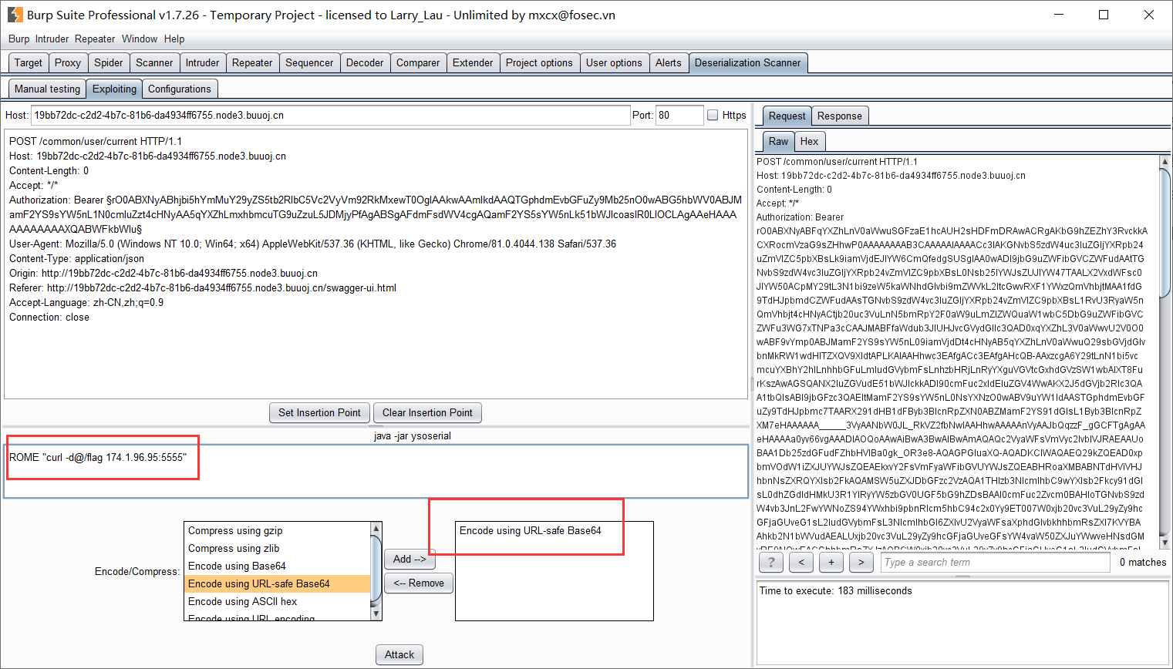Click into the Port input field
1173x669 pixels.
point(679,115)
